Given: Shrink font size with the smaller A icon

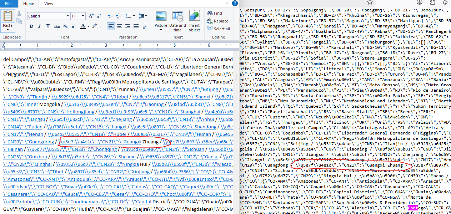Looking at the screenshot, I should pos(99,16).
